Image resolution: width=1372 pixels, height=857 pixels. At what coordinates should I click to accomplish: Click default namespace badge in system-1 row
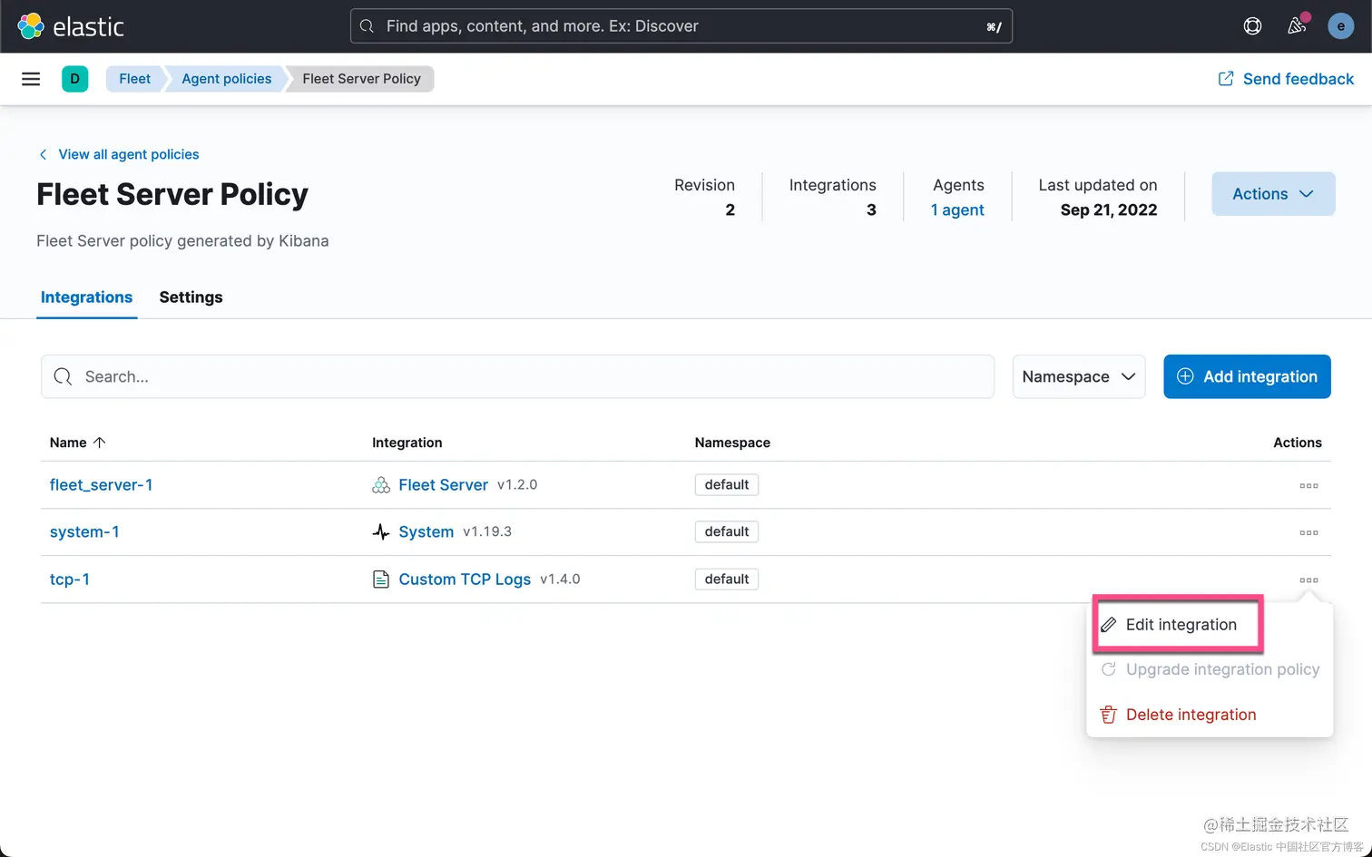(727, 532)
